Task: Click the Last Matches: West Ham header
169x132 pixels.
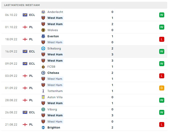Action: [x=22, y=5]
